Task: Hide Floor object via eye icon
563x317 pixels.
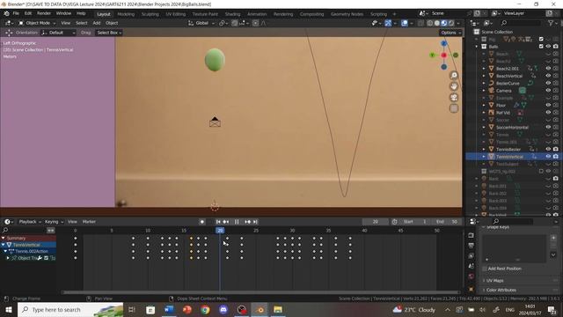Action: [548, 105]
